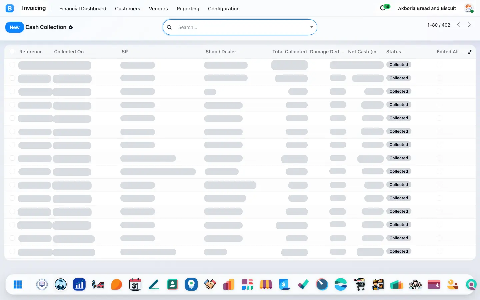This screenshot has width=480, height=300.
Task: Launch the blue bar chart dock app
Action: coord(79,284)
